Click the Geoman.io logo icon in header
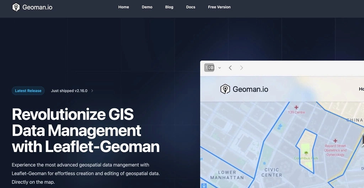364x188 pixels. click(x=16, y=7)
